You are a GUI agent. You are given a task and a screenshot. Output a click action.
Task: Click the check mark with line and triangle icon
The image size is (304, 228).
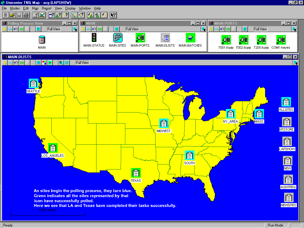pyautogui.click(x=90, y=15)
